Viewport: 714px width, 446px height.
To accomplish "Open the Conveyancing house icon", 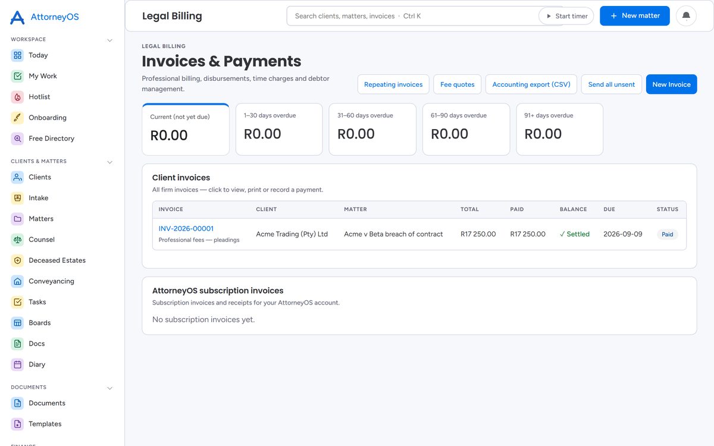I will click(17, 281).
